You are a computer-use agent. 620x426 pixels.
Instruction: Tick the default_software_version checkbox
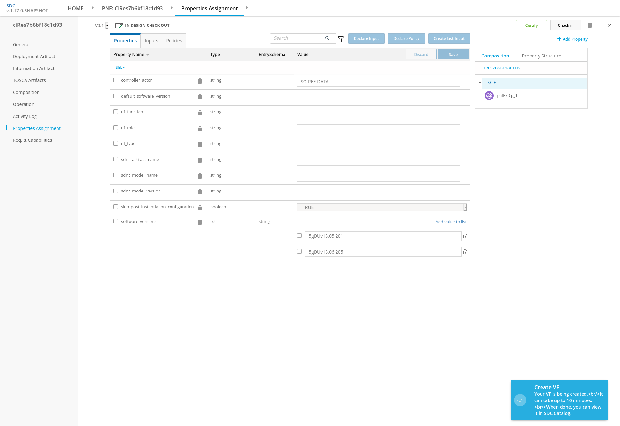pos(116,96)
